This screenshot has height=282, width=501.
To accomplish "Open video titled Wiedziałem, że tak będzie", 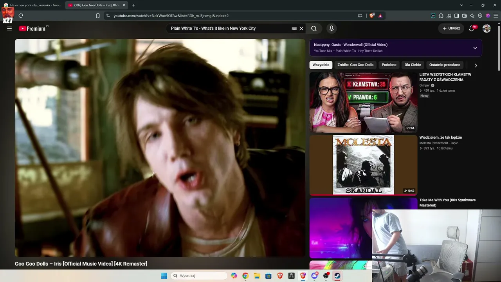I will (441, 137).
